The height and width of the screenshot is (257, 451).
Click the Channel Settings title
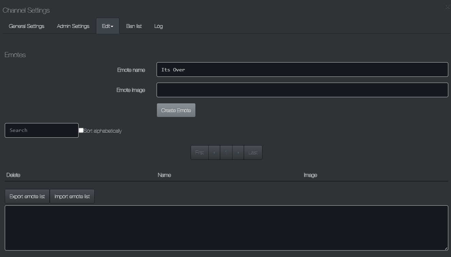26,10
